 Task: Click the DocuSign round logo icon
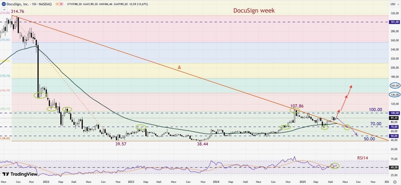click(x=3, y=4)
